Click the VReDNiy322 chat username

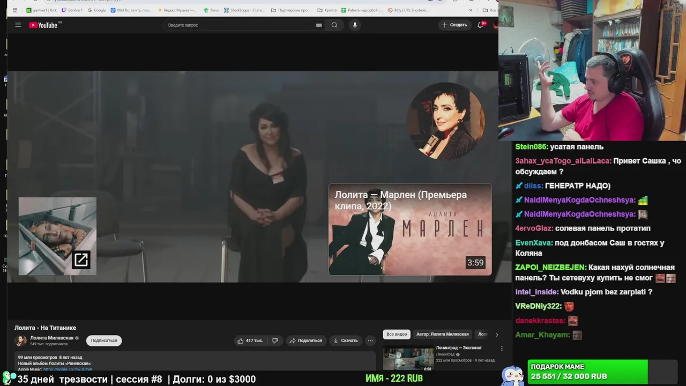pyautogui.click(x=538, y=306)
